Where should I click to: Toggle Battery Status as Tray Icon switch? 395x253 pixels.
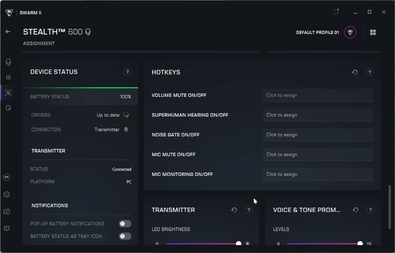coord(125,236)
